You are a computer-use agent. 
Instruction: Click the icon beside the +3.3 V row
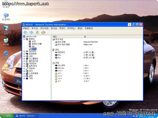coord(56,71)
